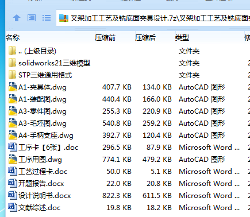Image resolution: width=250 pixels, height=217 pixels.
Task: Click 407.7 KB size of A1-夹具体.dwg
Action: [x=117, y=87]
